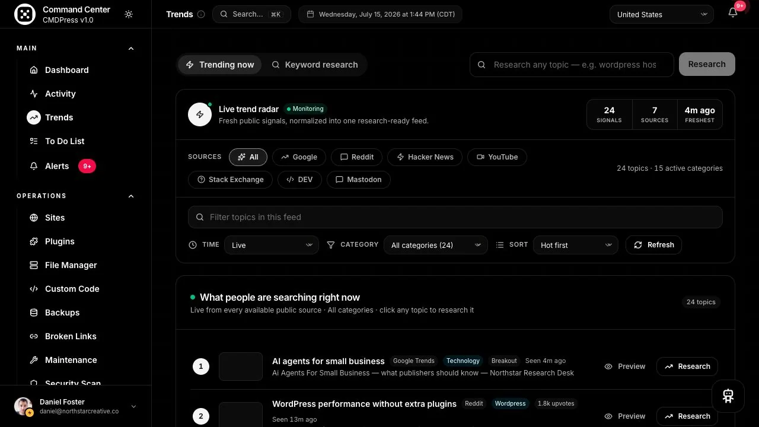
Task: Research AI agents for small business
Action: 687,367
